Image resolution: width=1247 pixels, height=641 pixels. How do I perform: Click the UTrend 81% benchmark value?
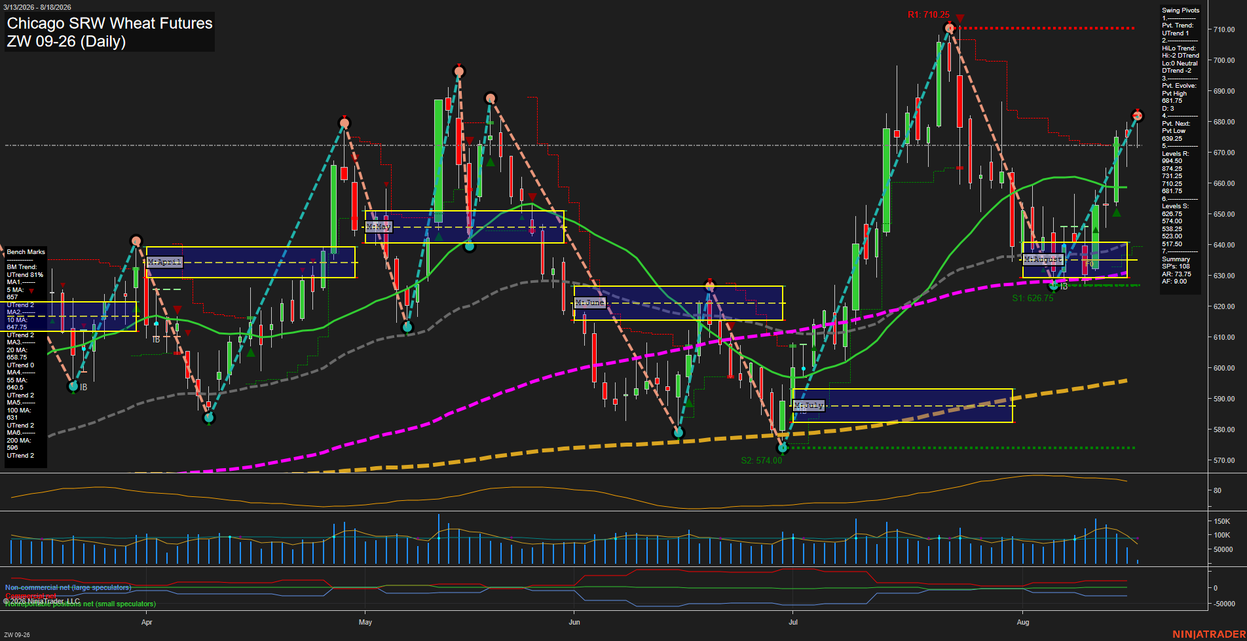point(25,275)
